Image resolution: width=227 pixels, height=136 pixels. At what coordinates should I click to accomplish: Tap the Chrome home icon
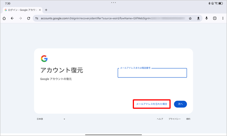point(4,19)
